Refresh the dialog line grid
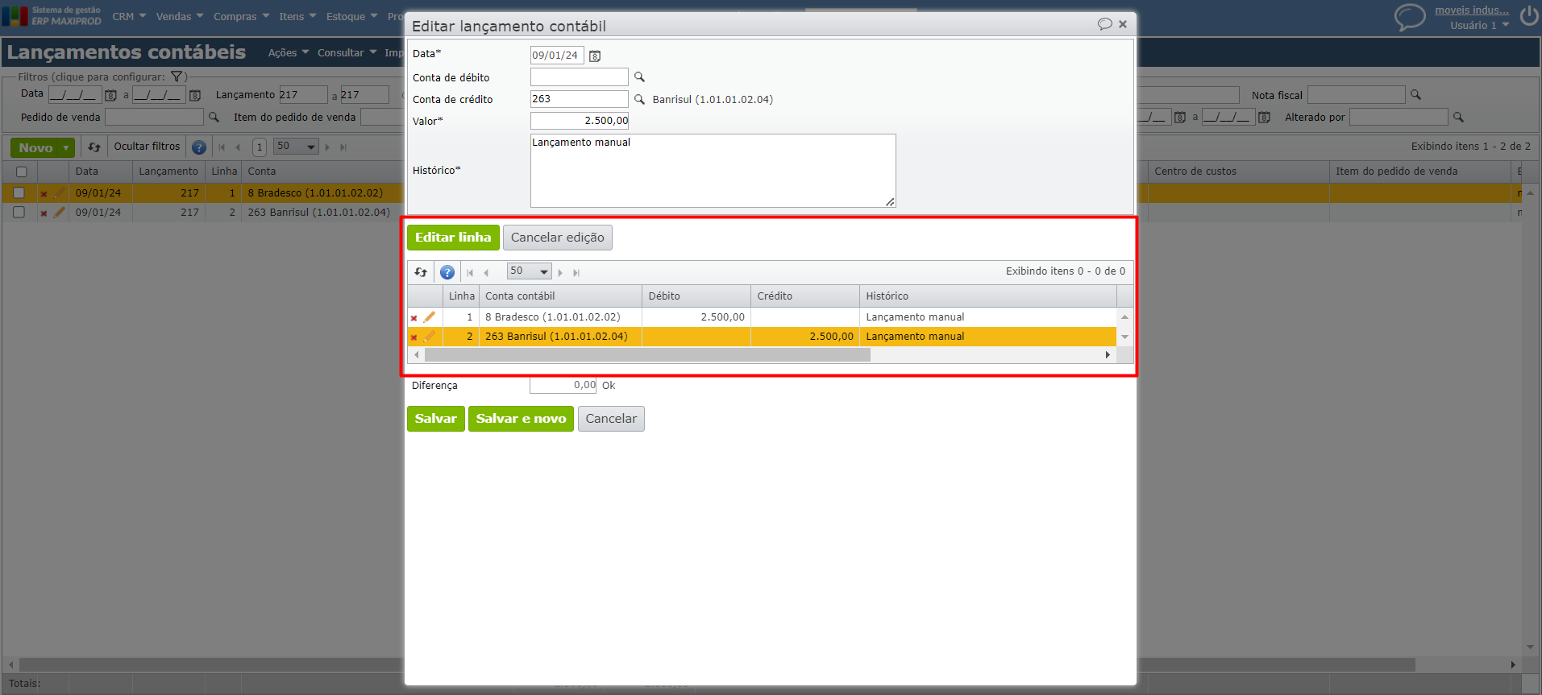The width and height of the screenshot is (1542, 695). click(x=421, y=272)
